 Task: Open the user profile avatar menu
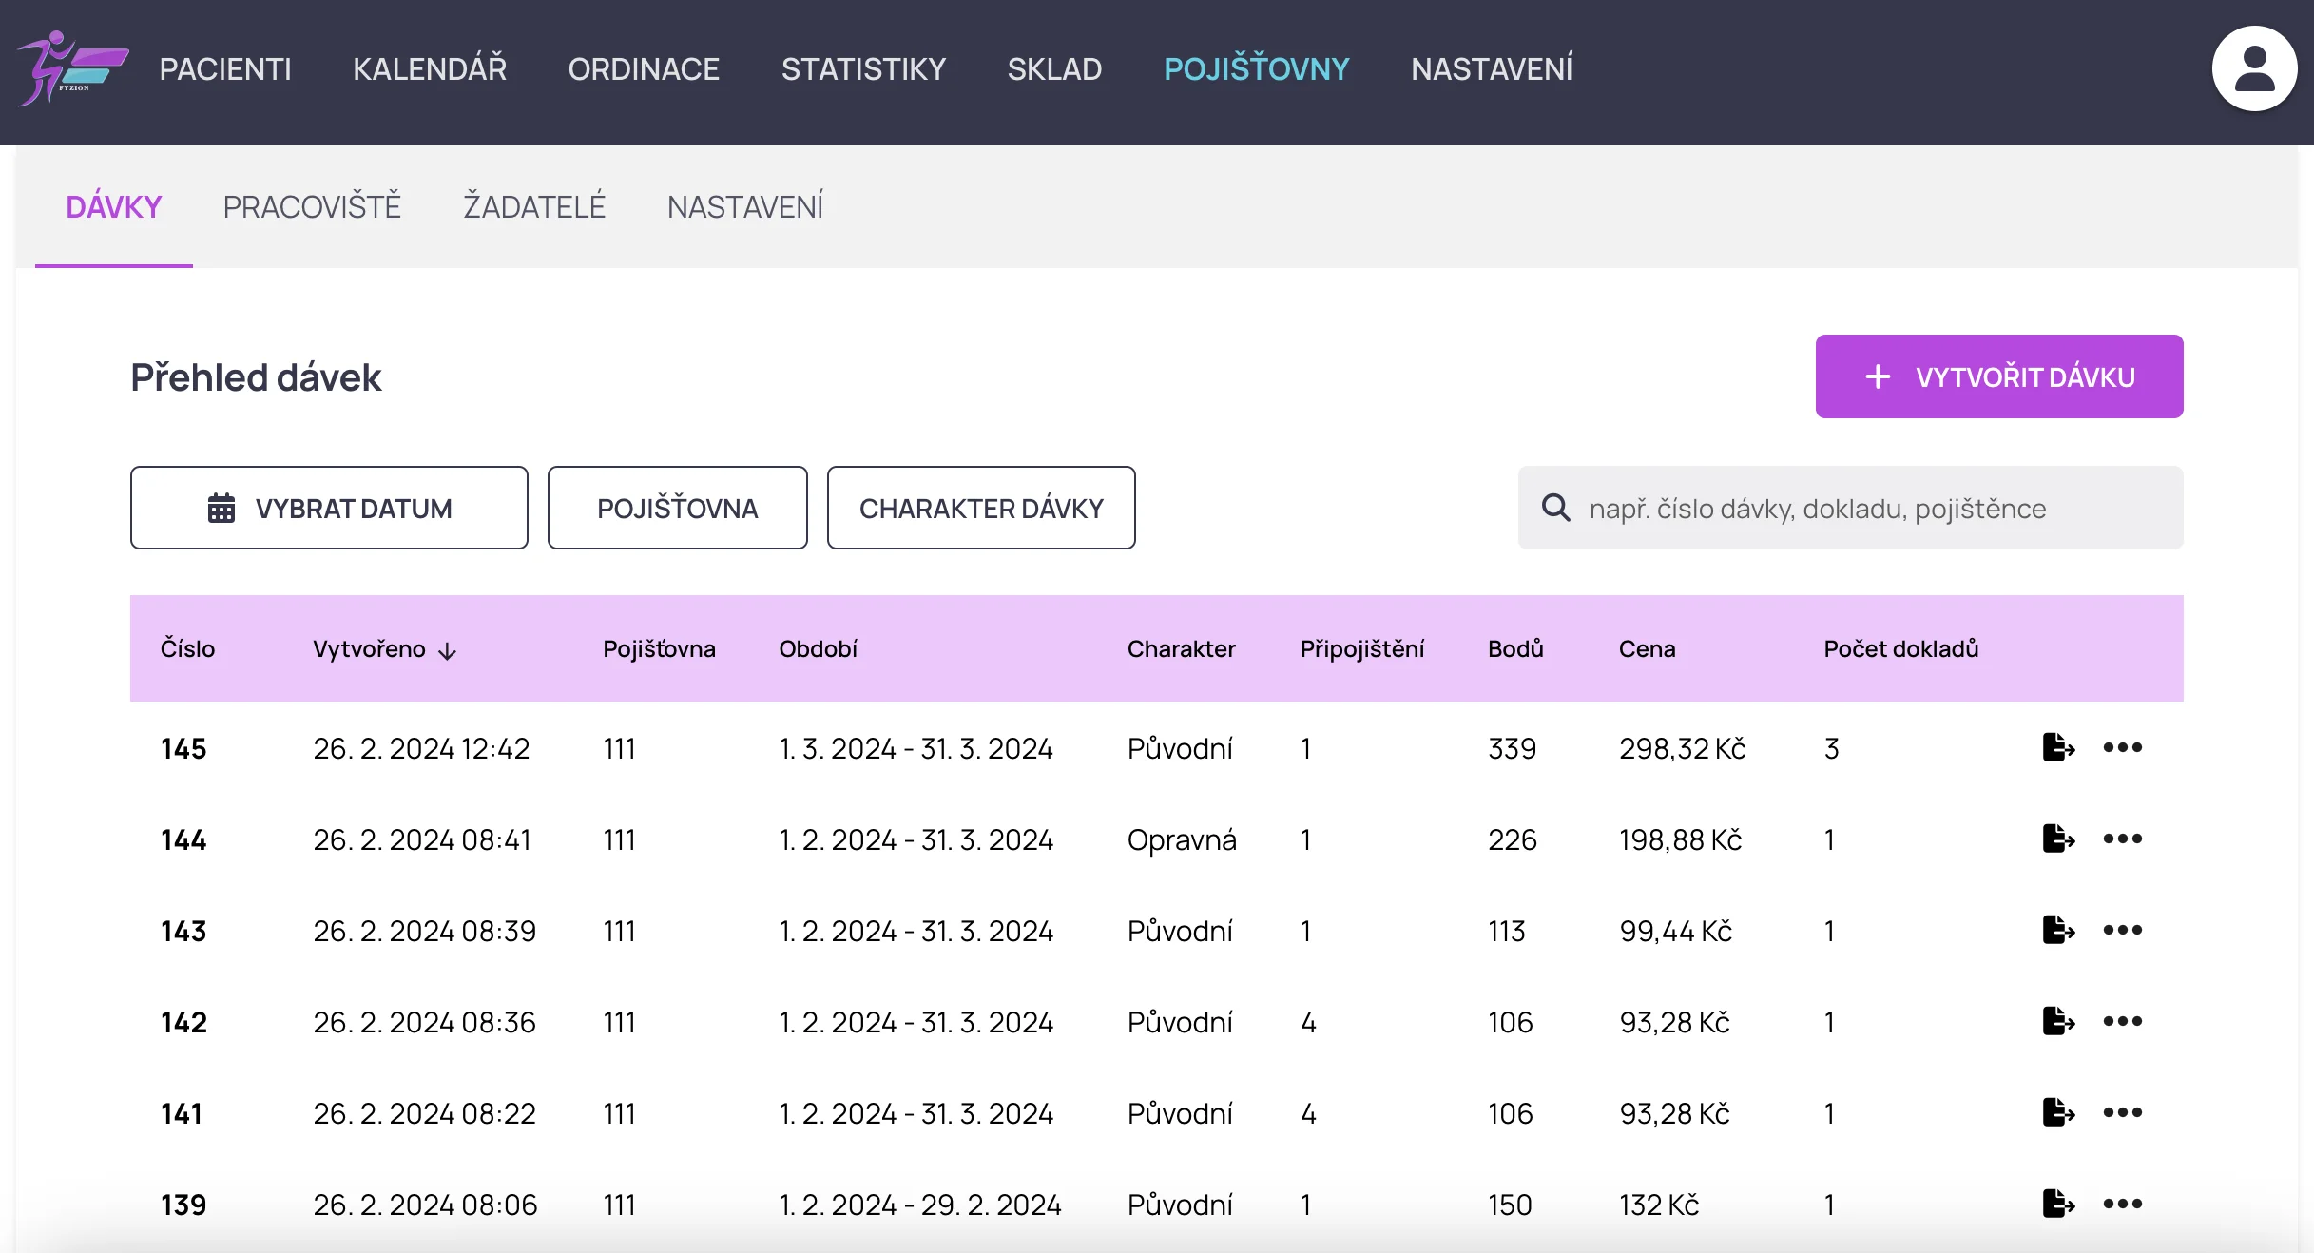coord(2254,68)
